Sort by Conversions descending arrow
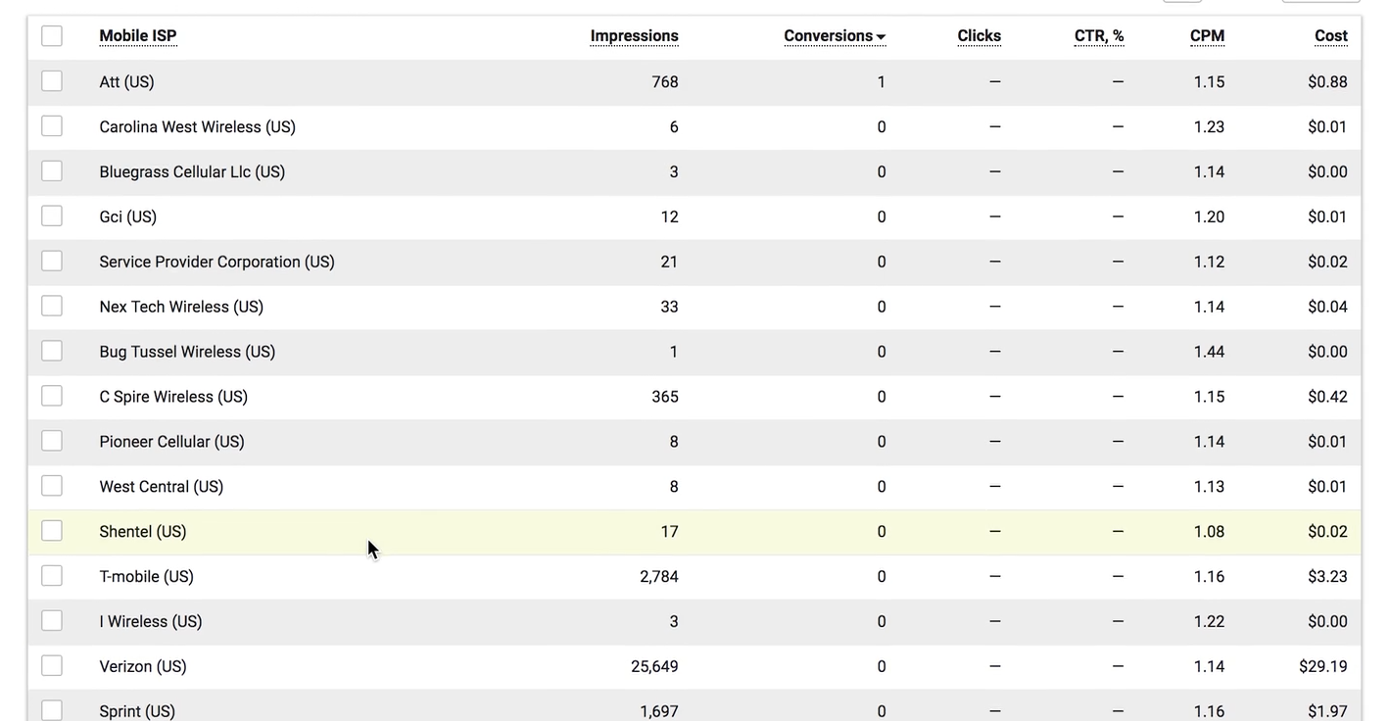The image size is (1389, 721). [x=882, y=37]
